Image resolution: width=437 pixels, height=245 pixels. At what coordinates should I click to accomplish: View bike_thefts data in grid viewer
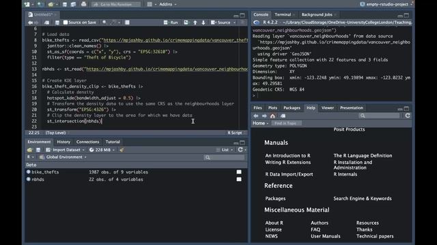[x=239, y=172]
